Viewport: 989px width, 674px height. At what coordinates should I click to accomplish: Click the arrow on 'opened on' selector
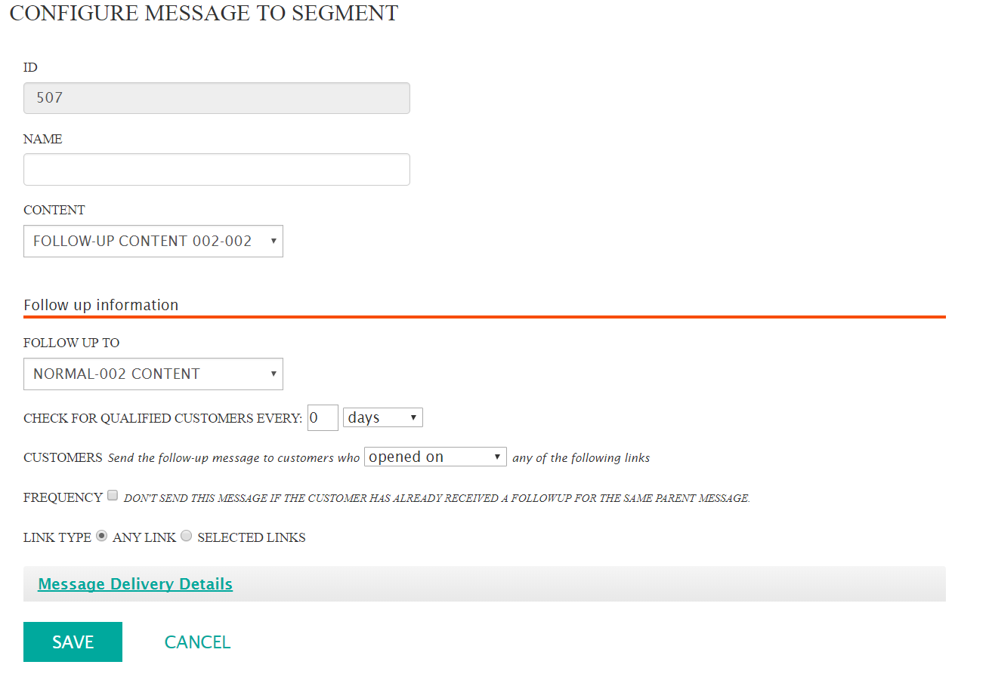[x=496, y=457]
